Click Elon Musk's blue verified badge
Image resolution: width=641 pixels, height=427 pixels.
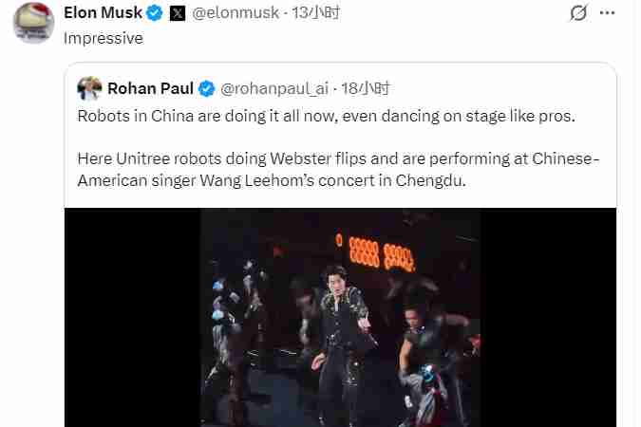155,13
